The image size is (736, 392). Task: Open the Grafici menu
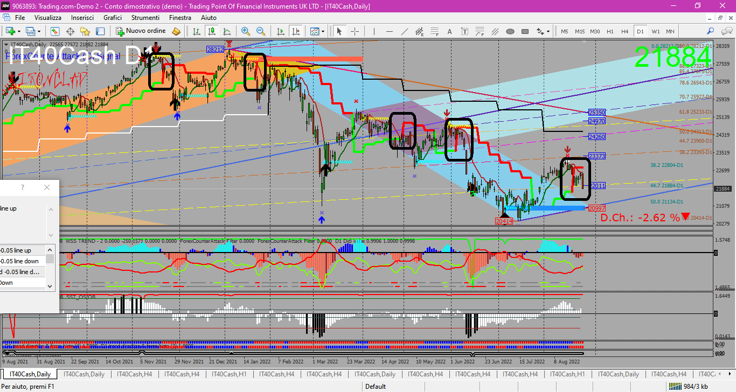coord(113,17)
